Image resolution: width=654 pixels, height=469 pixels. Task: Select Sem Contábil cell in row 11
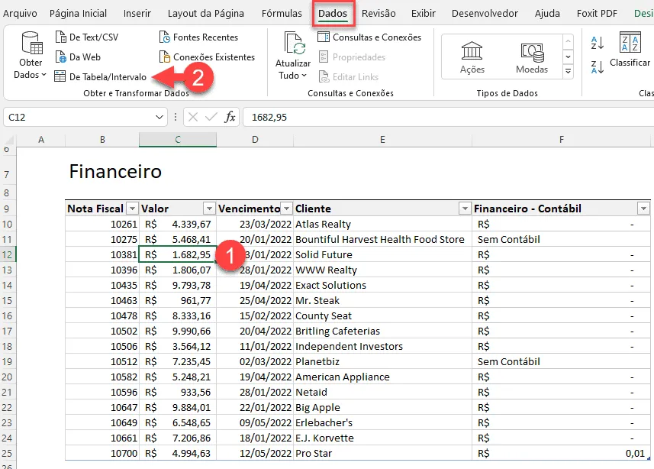point(561,239)
